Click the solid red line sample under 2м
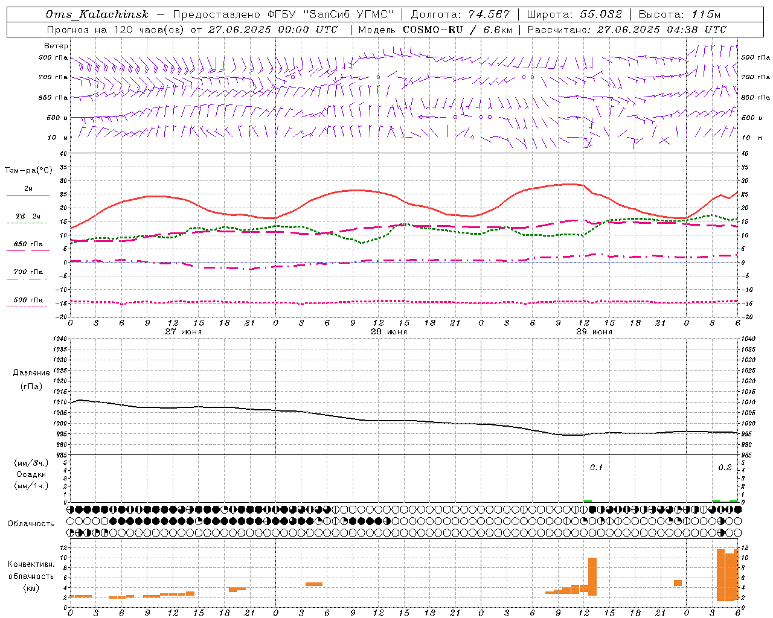 point(28,196)
